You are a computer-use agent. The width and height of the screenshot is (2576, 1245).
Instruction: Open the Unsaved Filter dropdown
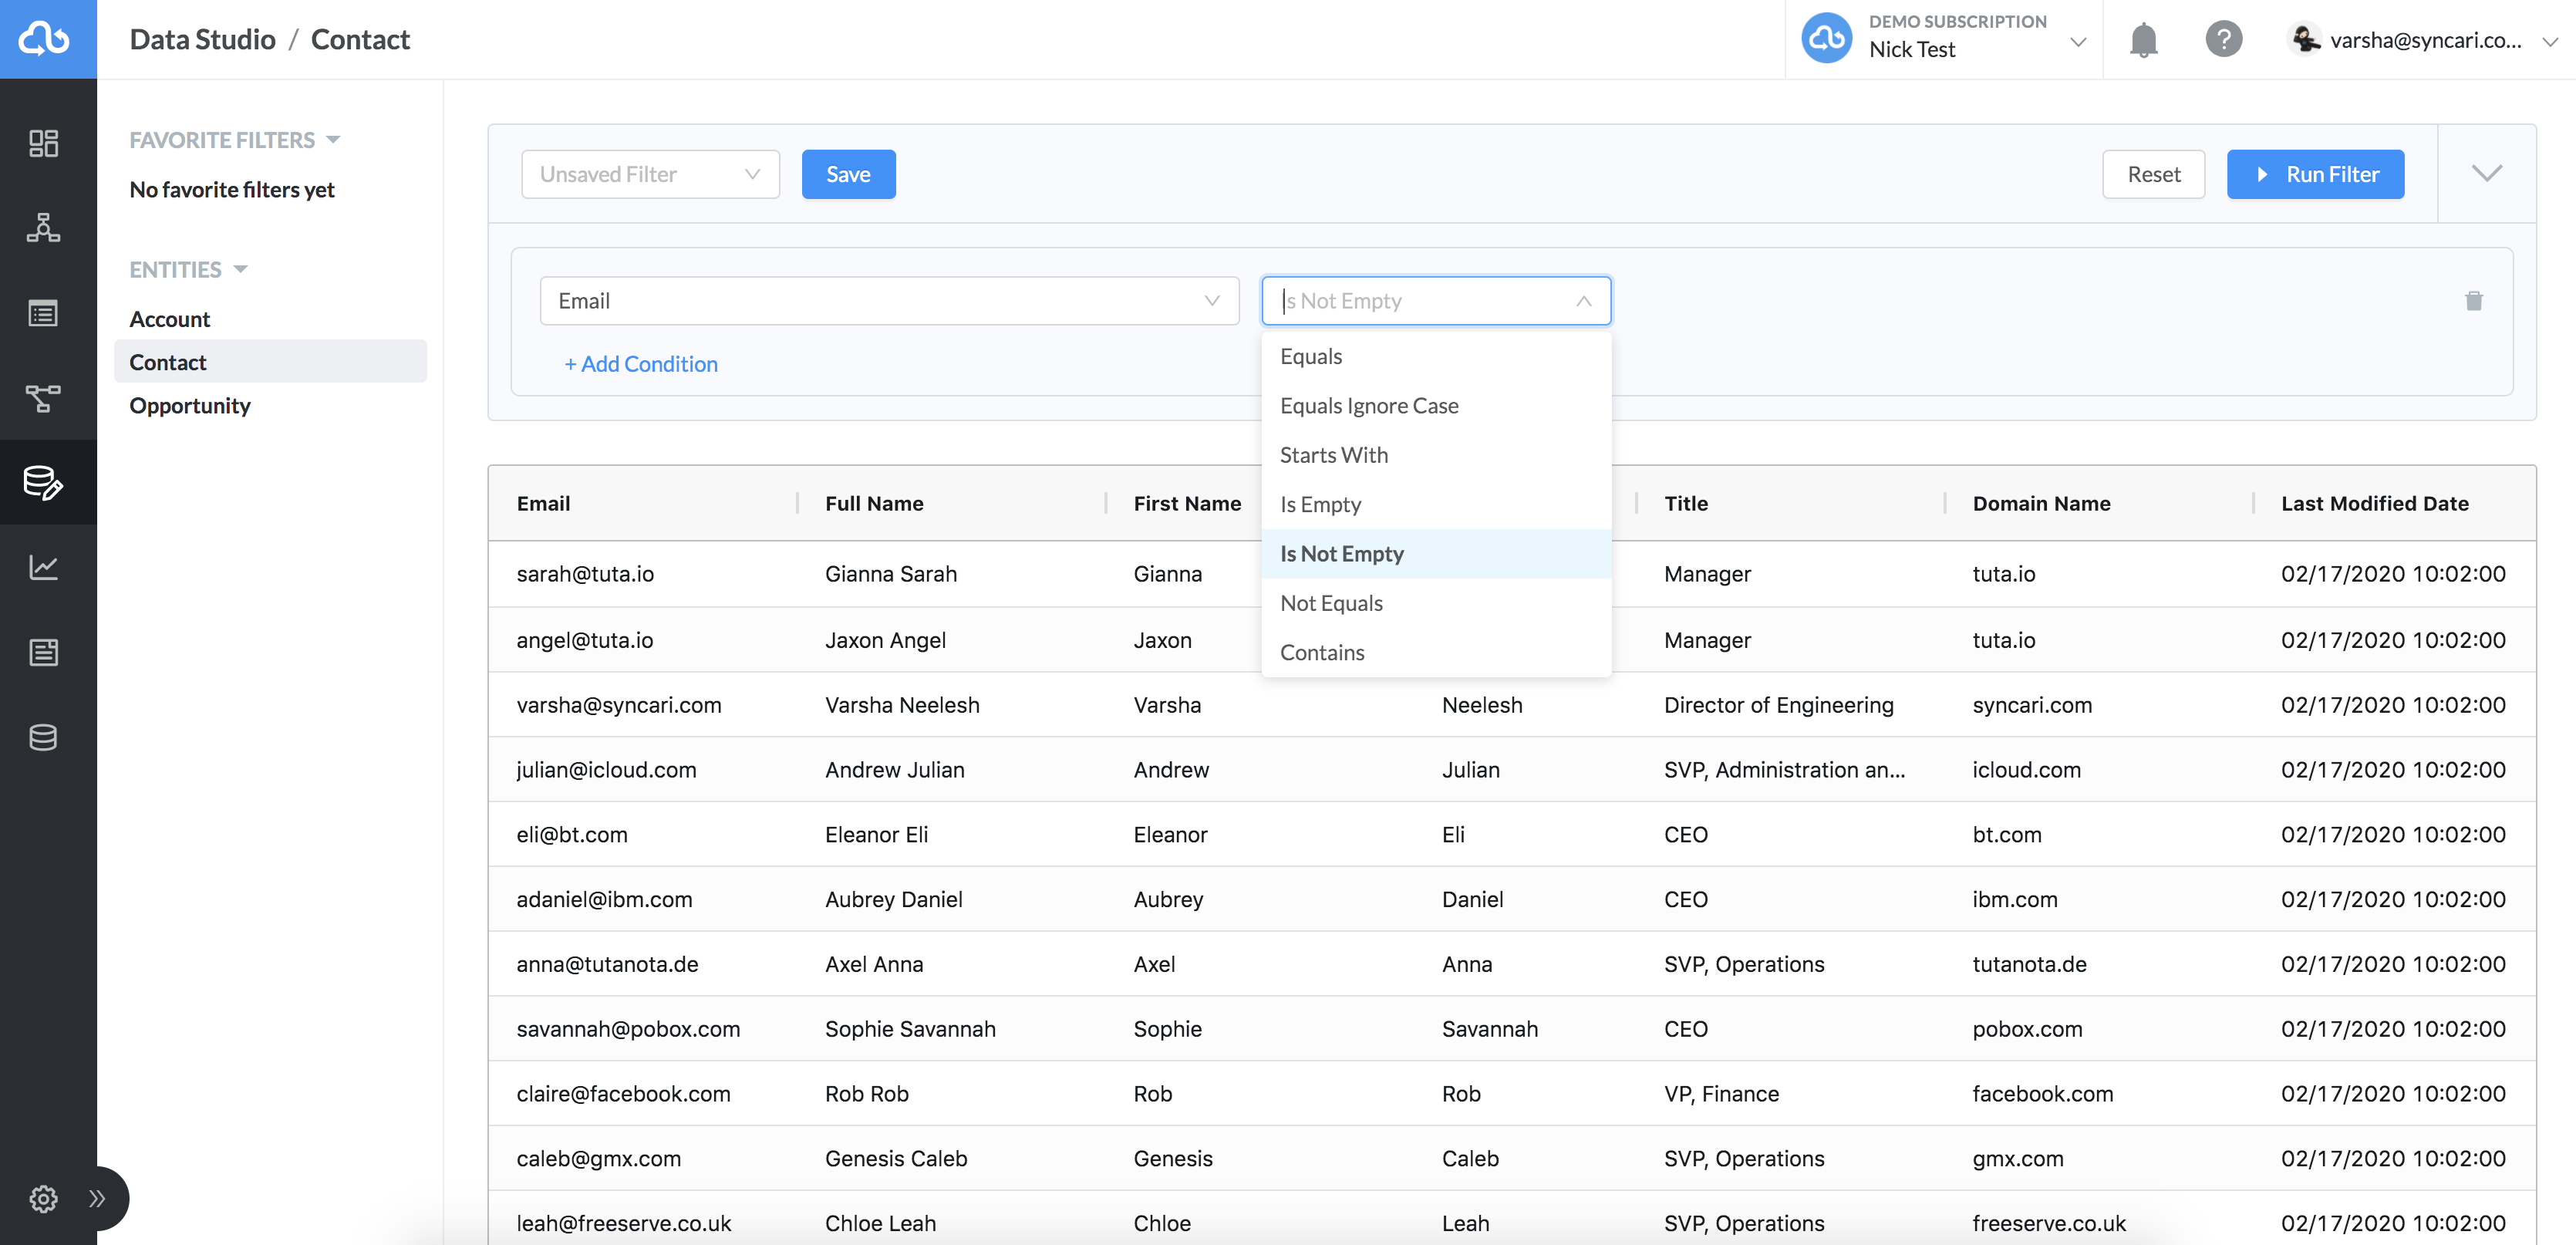coord(650,174)
